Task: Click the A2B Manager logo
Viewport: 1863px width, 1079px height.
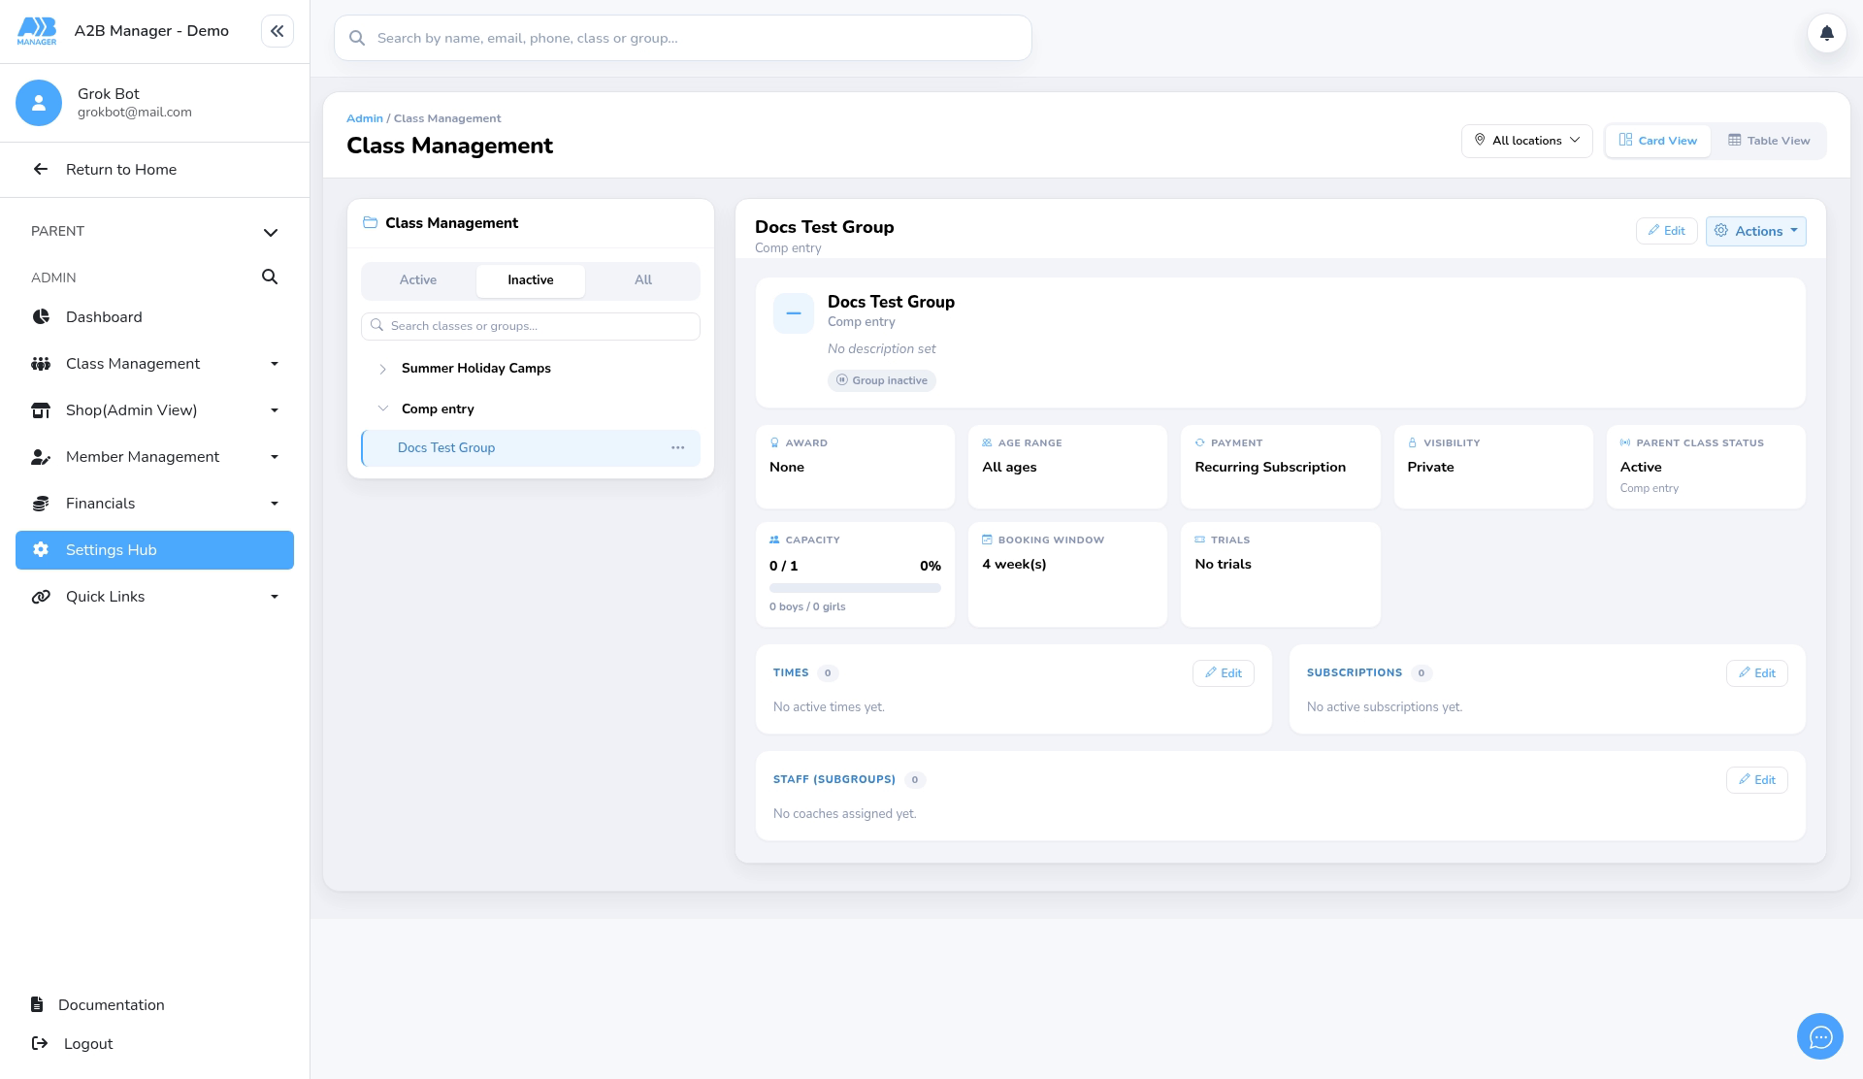Action: click(x=37, y=31)
